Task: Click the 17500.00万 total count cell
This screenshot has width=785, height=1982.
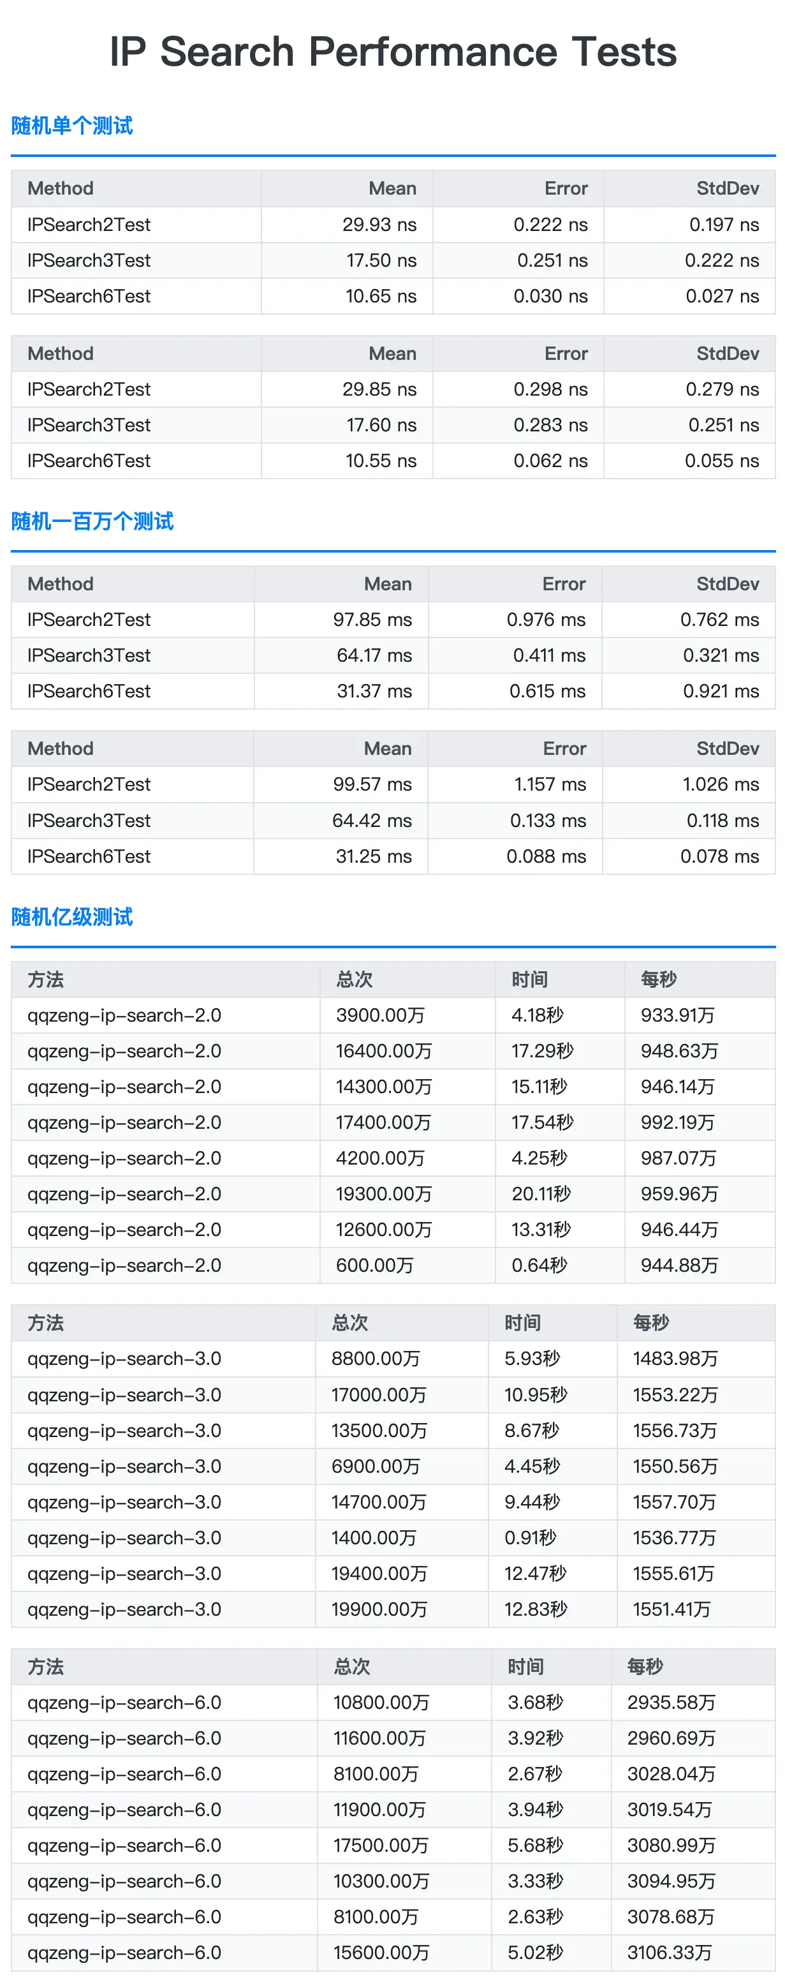Action: (x=404, y=1845)
